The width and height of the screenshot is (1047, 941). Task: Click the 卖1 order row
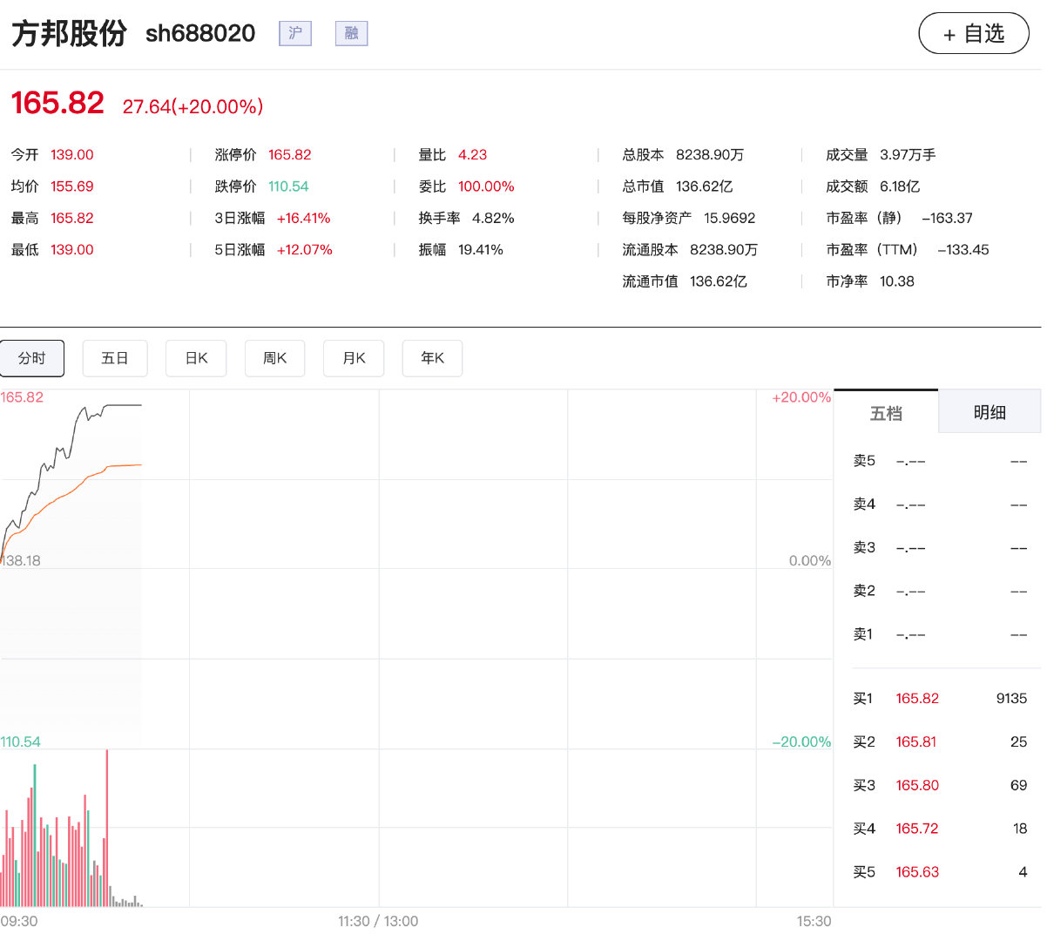pos(940,634)
